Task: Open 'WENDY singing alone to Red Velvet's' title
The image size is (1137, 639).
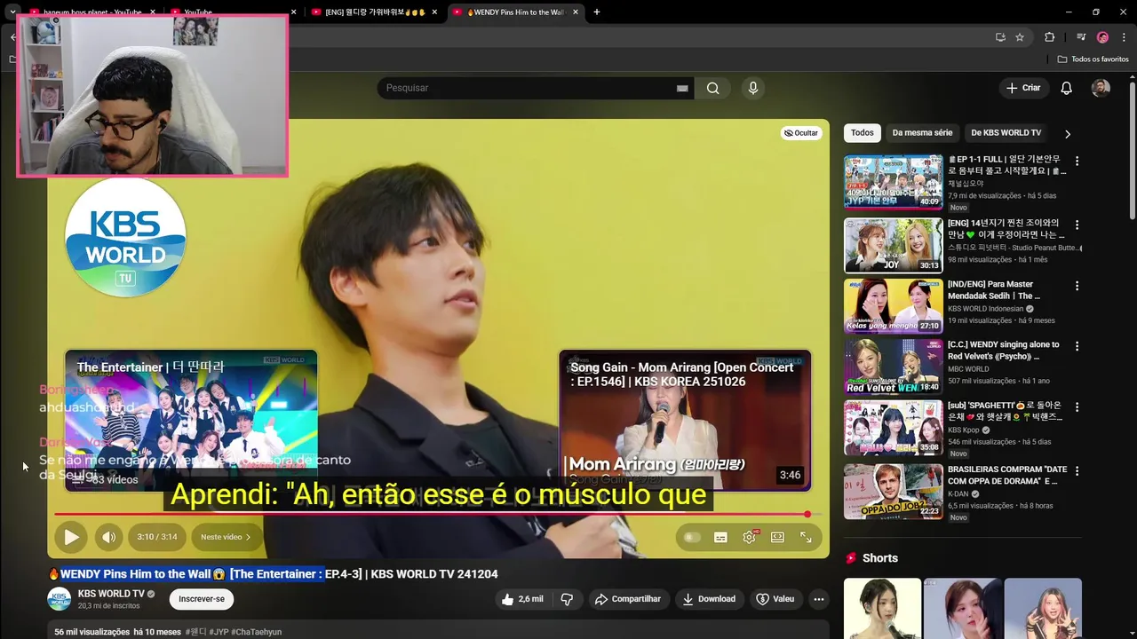Action: point(1004,351)
